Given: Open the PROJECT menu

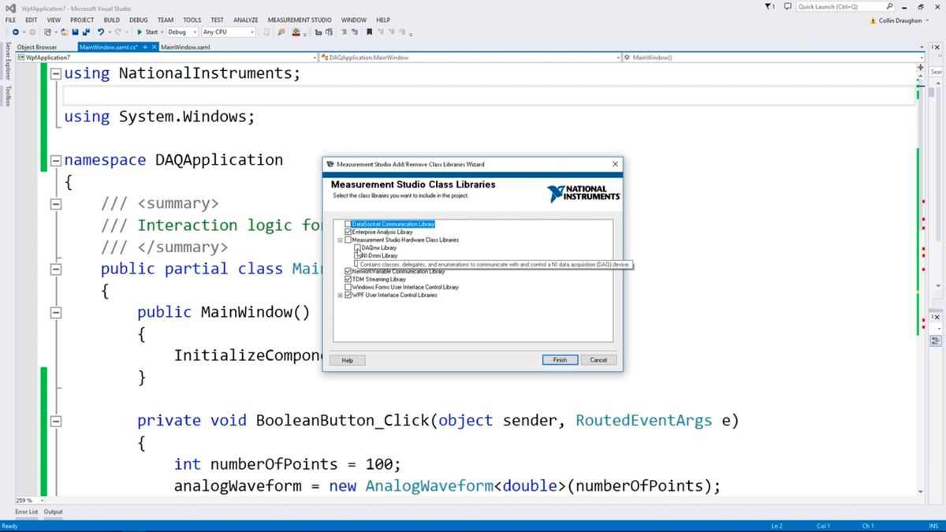Looking at the screenshot, I should pyautogui.click(x=81, y=20).
